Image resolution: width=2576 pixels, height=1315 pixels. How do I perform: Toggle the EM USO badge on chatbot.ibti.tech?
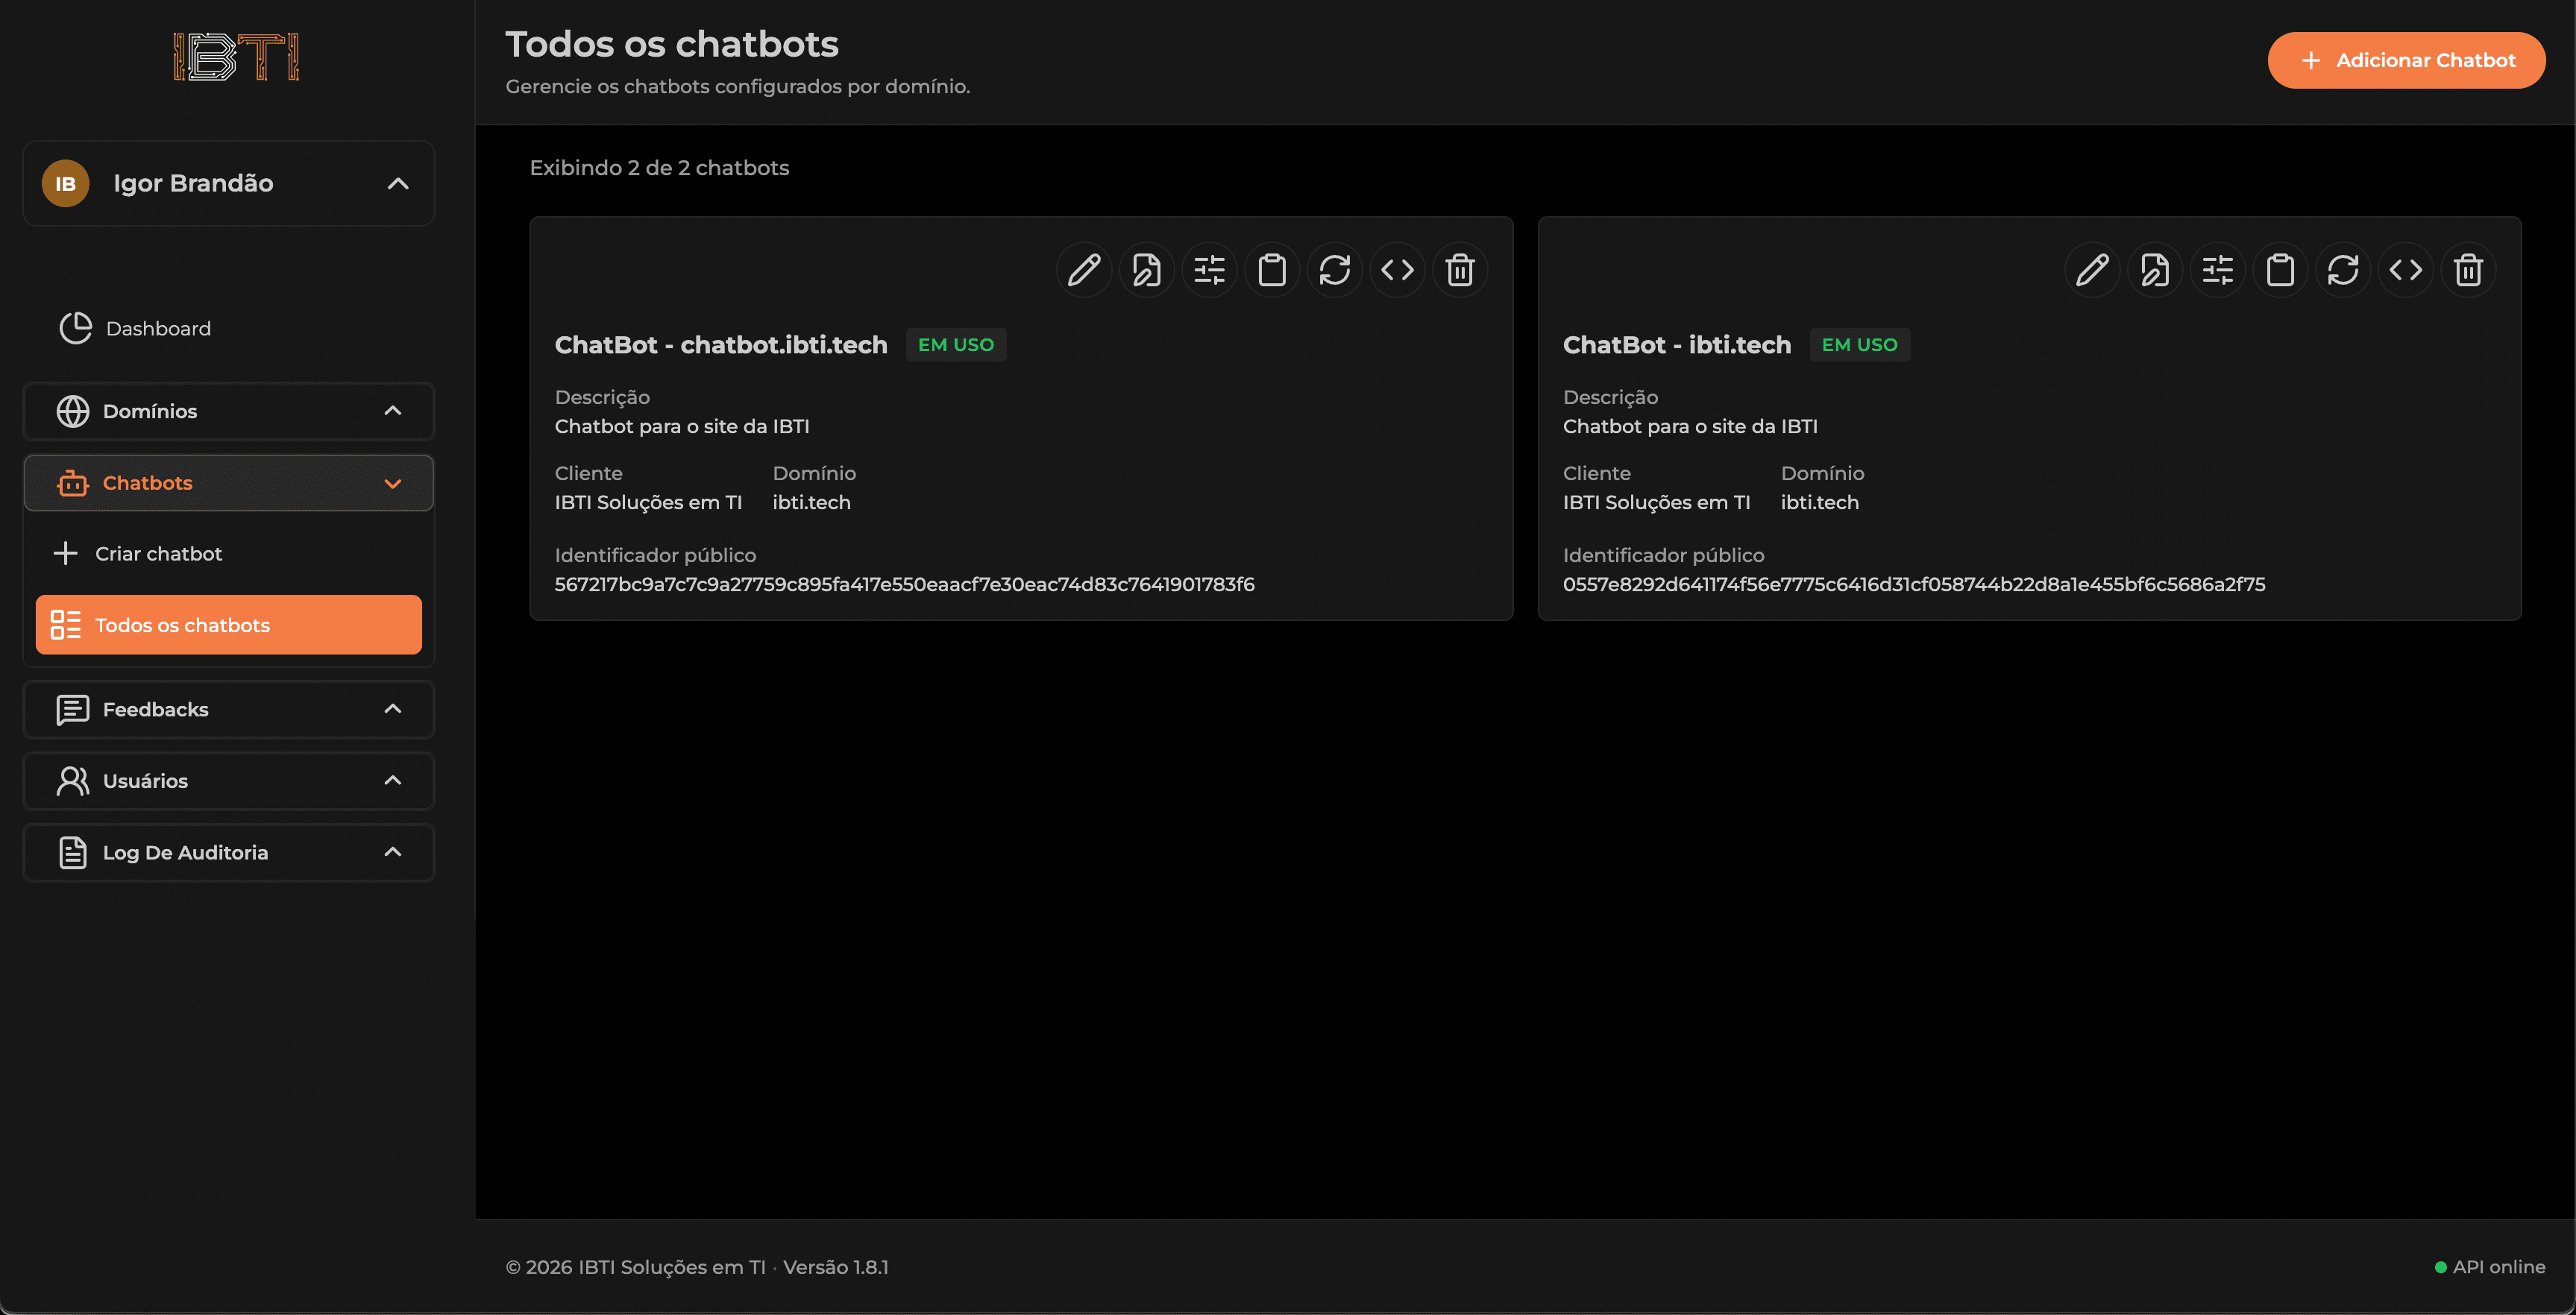(x=955, y=344)
